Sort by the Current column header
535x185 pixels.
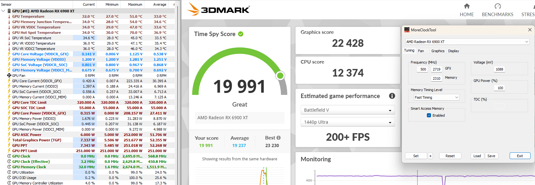pyautogui.click(x=85, y=4)
